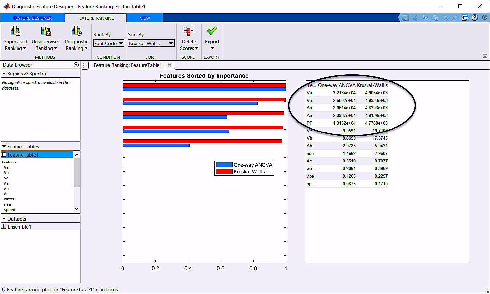Open Unsupervised Ranking methods
The height and width of the screenshot is (294, 490).
pyautogui.click(x=46, y=39)
